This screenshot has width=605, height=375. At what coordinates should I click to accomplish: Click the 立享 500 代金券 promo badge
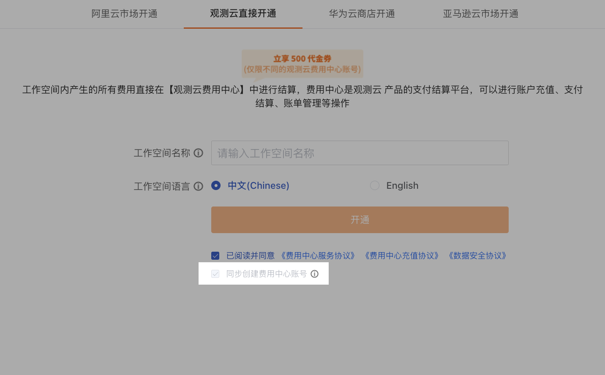(x=302, y=64)
